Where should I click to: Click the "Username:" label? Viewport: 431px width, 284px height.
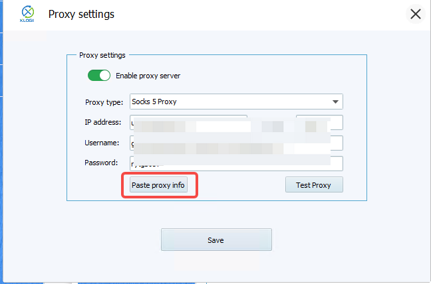click(x=101, y=143)
